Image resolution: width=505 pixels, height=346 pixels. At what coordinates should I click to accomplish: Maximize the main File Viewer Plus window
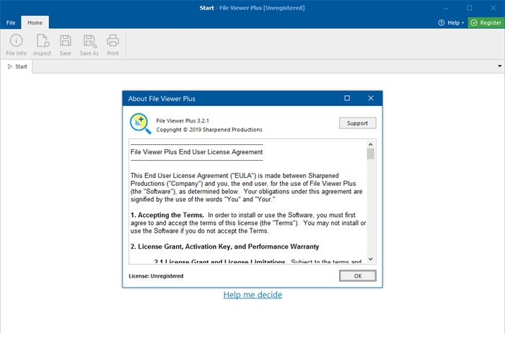469,8
